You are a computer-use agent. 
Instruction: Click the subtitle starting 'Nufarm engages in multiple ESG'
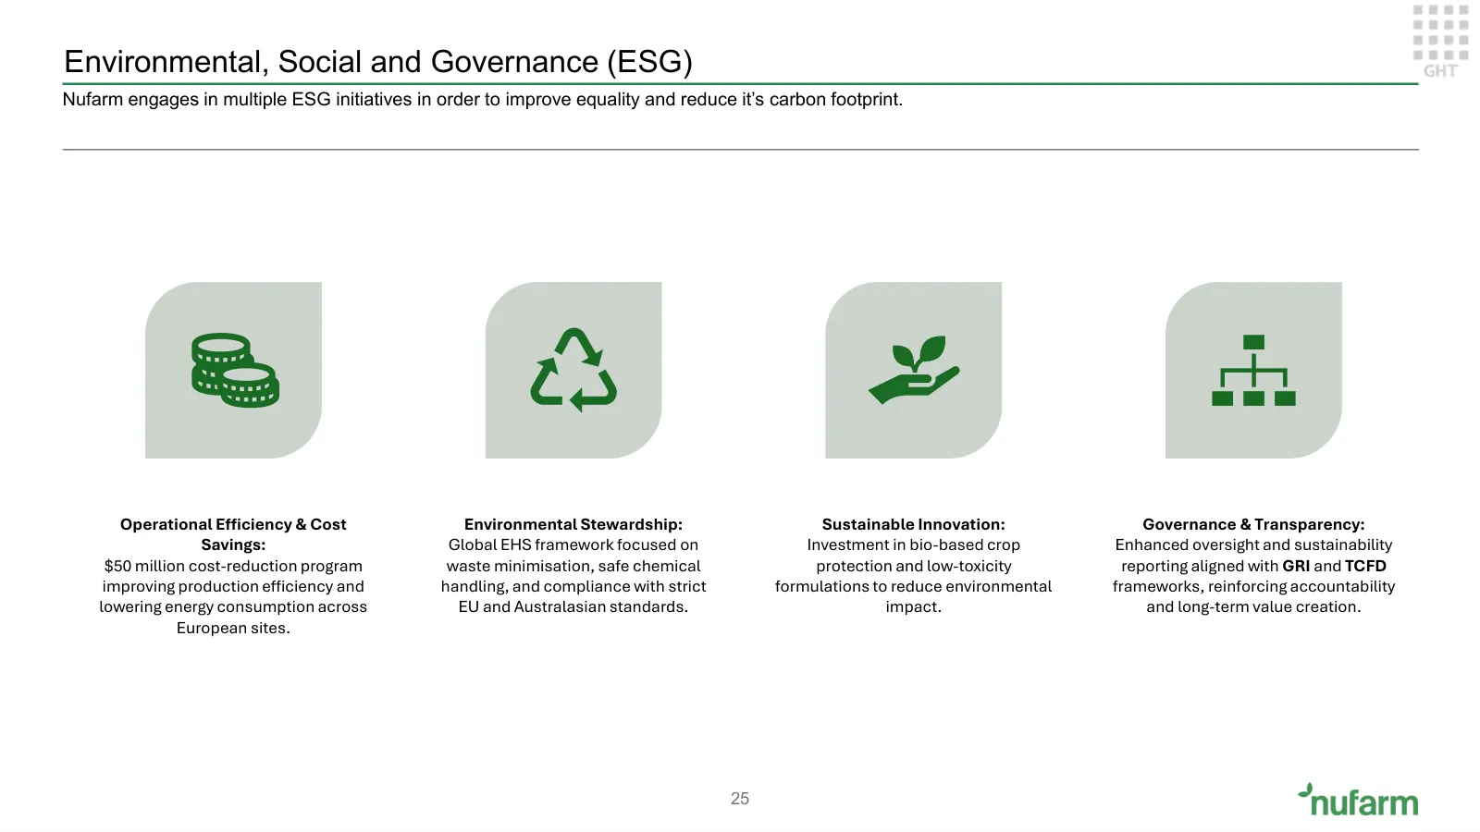[x=483, y=100]
